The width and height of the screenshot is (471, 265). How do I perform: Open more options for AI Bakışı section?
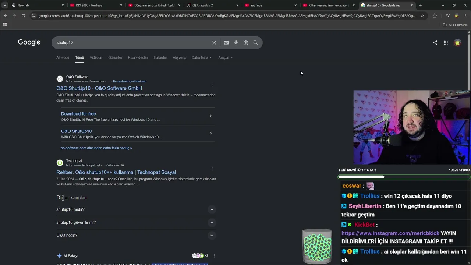(x=214, y=256)
